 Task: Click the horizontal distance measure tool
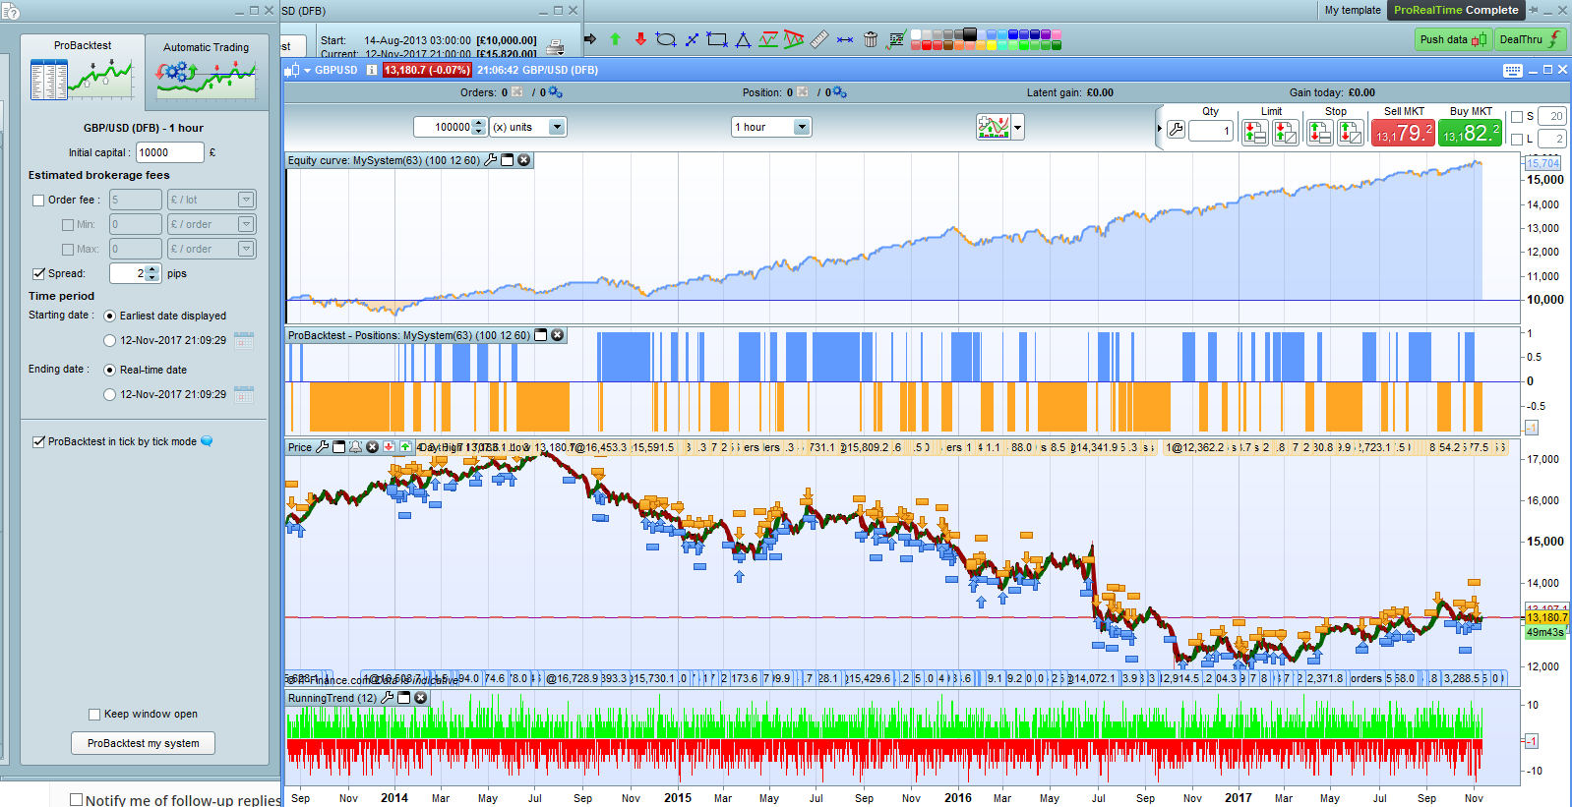coord(845,39)
